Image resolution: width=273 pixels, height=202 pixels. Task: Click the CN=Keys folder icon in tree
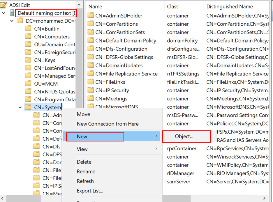pyautogui.click(x=28, y=60)
